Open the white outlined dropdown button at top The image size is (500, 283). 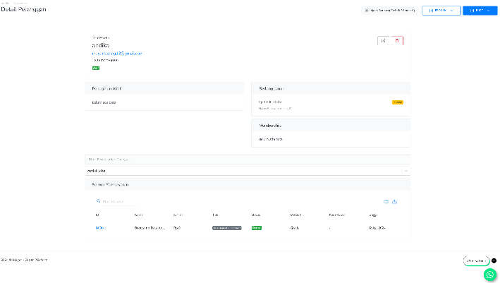pos(441,11)
